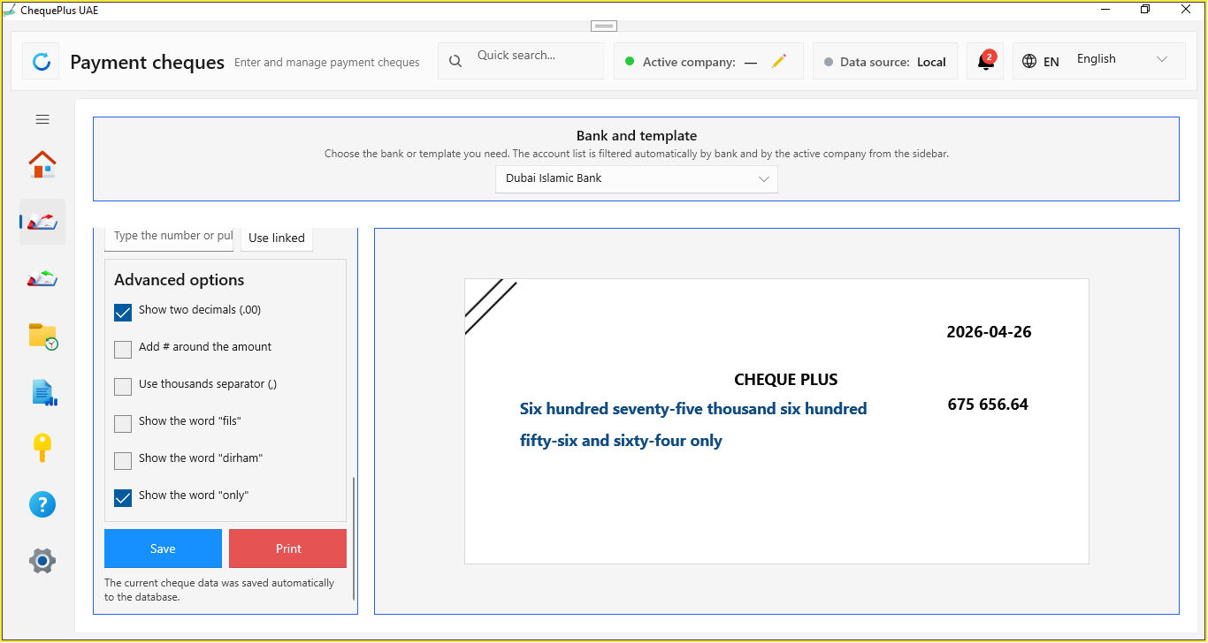Check Show the word "fils"
Viewport: 1208px width, 643px height.
click(x=123, y=424)
